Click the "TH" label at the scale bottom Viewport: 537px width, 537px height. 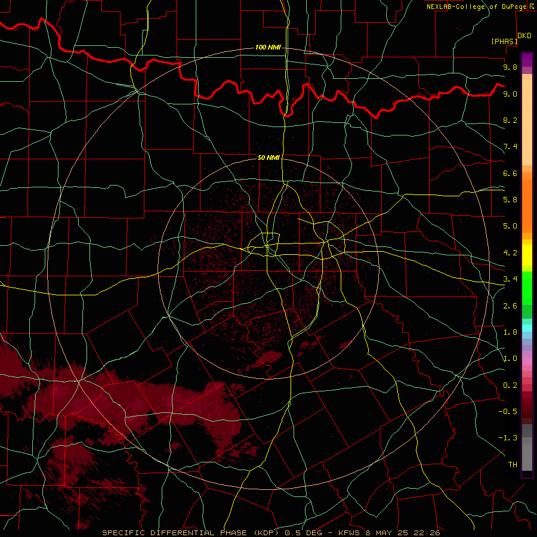[513, 464]
